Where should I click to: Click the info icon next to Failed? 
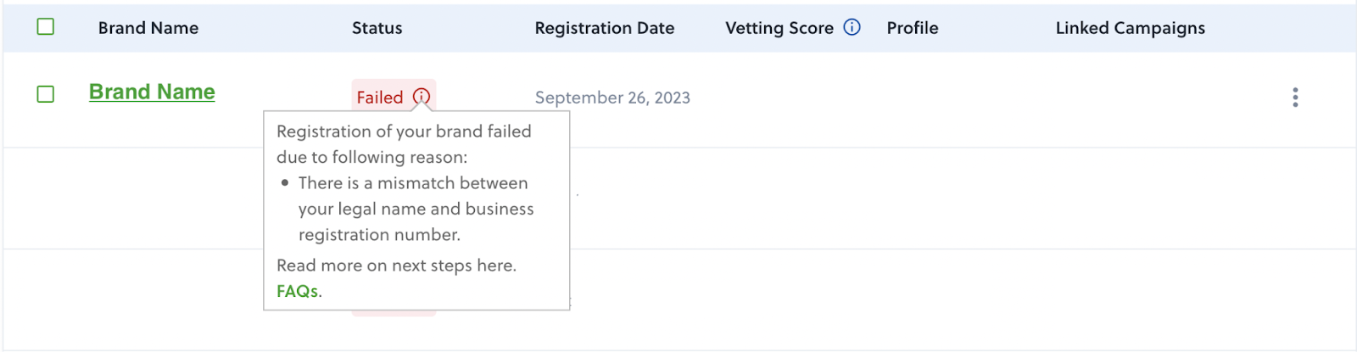[x=422, y=97]
